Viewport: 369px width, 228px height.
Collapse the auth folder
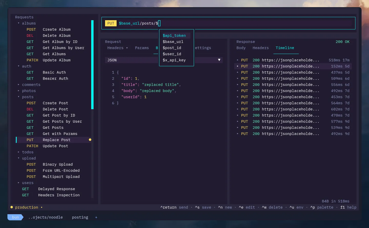(x=18, y=66)
